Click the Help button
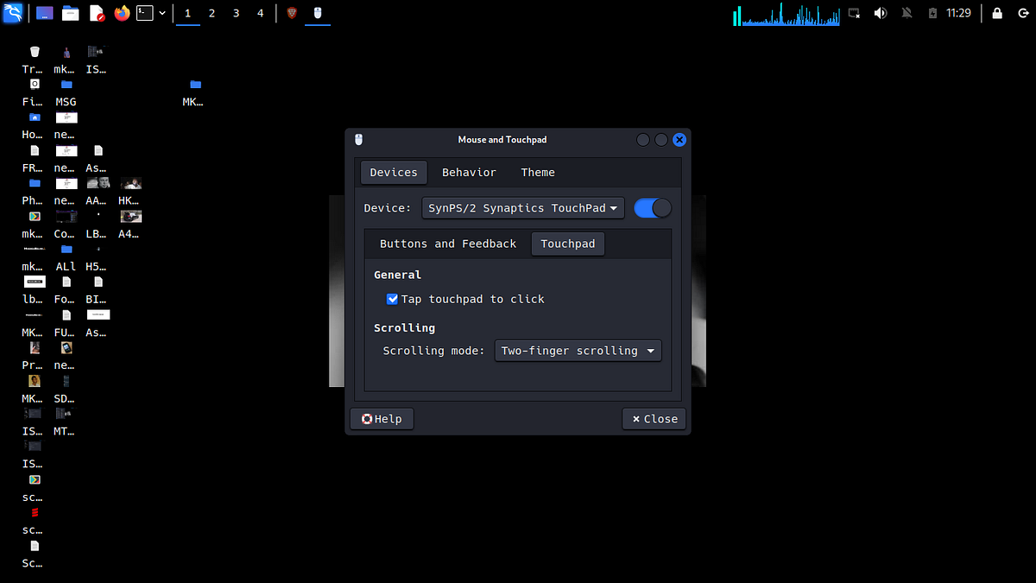 pyautogui.click(x=381, y=418)
